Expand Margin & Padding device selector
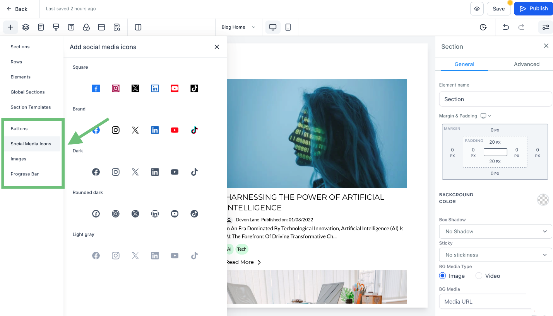Screen dimensions: 553x316 [x=486, y=116]
